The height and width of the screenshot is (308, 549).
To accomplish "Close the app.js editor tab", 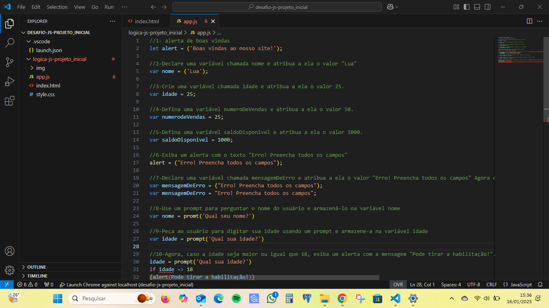I will [x=213, y=21].
